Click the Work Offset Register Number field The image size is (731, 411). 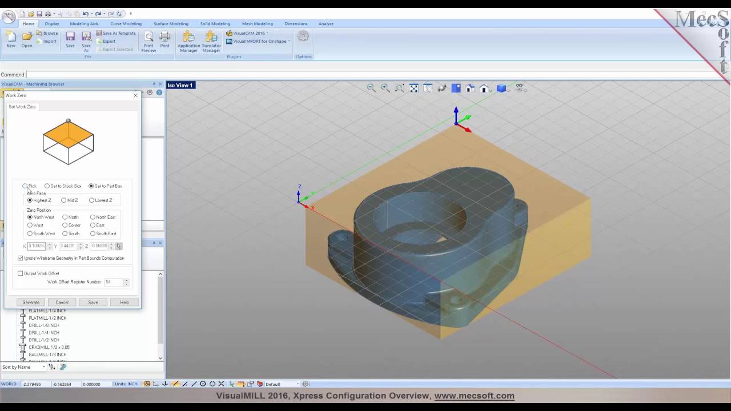pyautogui.click(x=113, y=282)
